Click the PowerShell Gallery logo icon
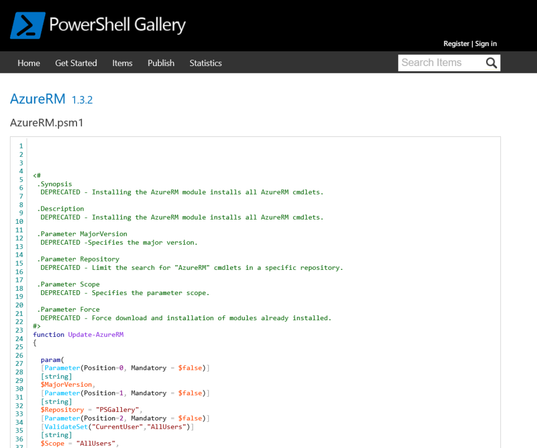The width and height of the screenshot is (537, 448). click(x=27, y=24)
